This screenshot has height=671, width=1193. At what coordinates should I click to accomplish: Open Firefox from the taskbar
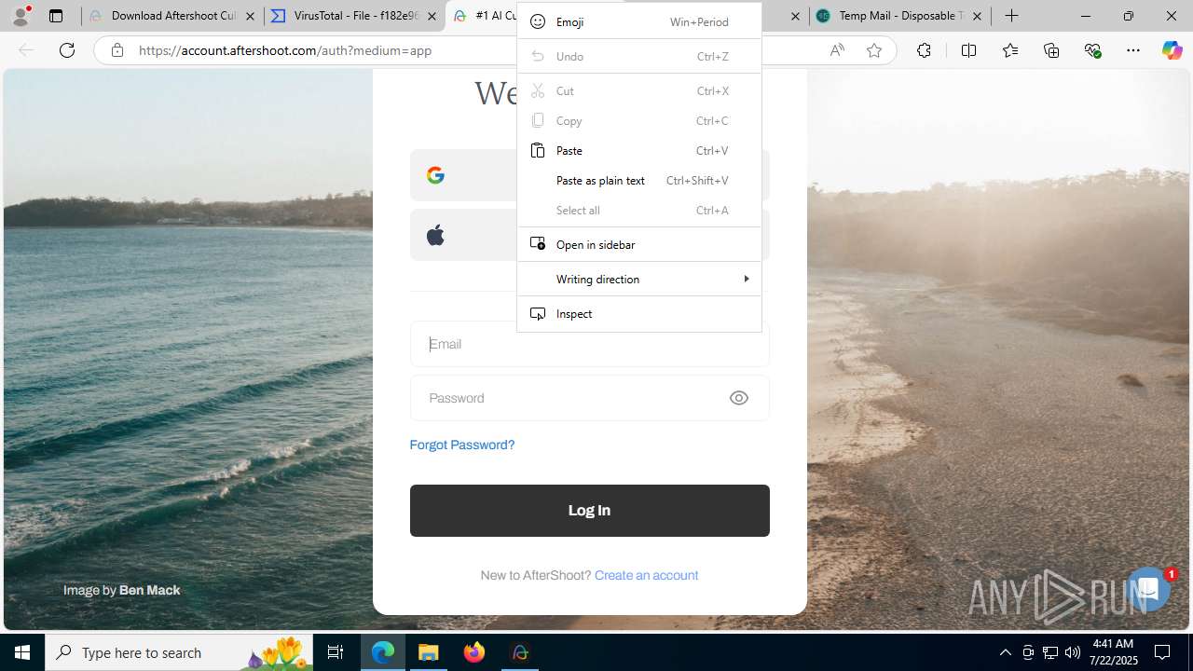474,652
